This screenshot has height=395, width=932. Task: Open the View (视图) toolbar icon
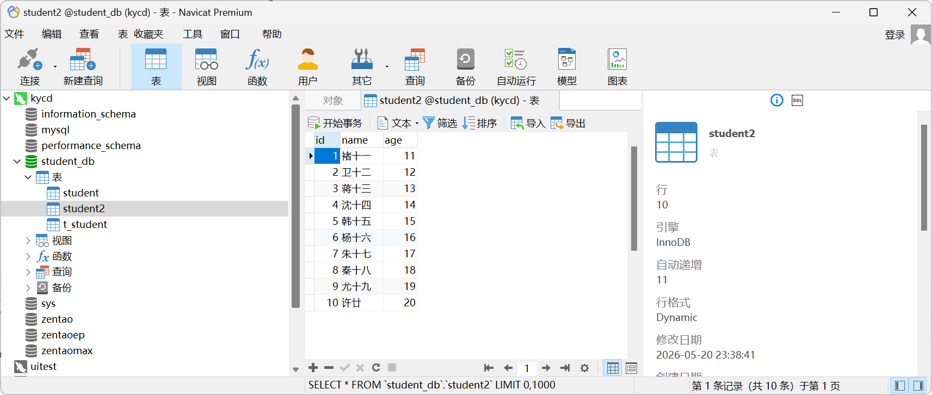click(x=207, y=66)
